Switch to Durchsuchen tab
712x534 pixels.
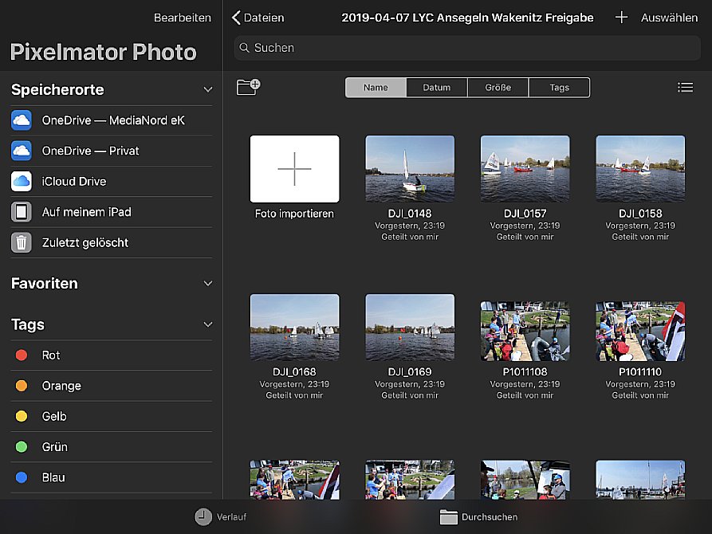point(478,517)
